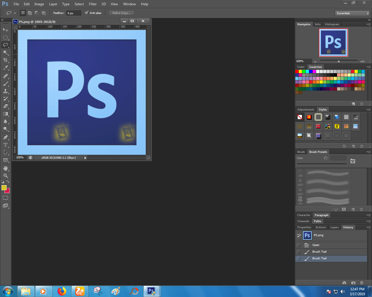The image size is (372, 297).
Task: Open the Navigator panel flyout menu
Action: pos(368,24)
